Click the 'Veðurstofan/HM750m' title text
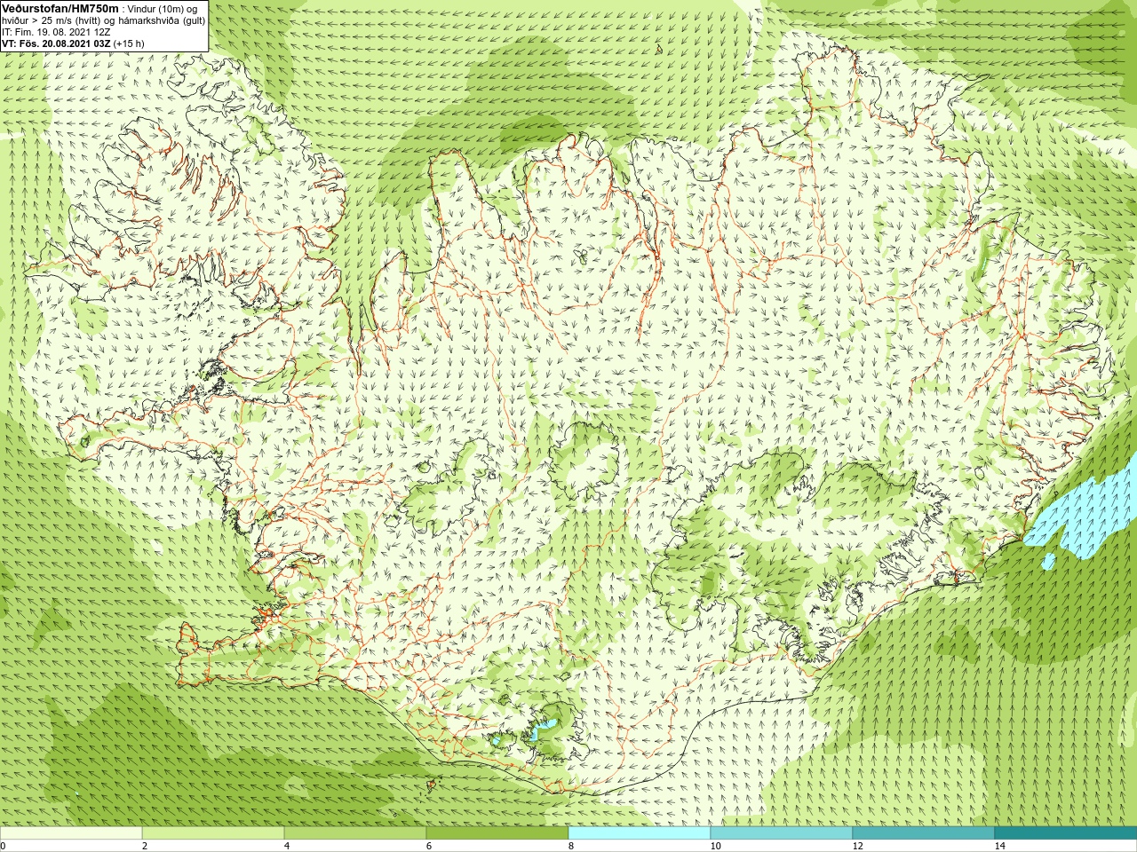Screen dimensions: 1137x852 tap(60, 8)
